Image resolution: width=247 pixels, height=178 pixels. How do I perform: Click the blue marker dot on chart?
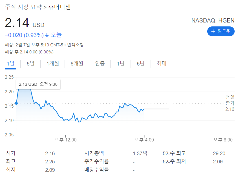(x=16, y=103)
